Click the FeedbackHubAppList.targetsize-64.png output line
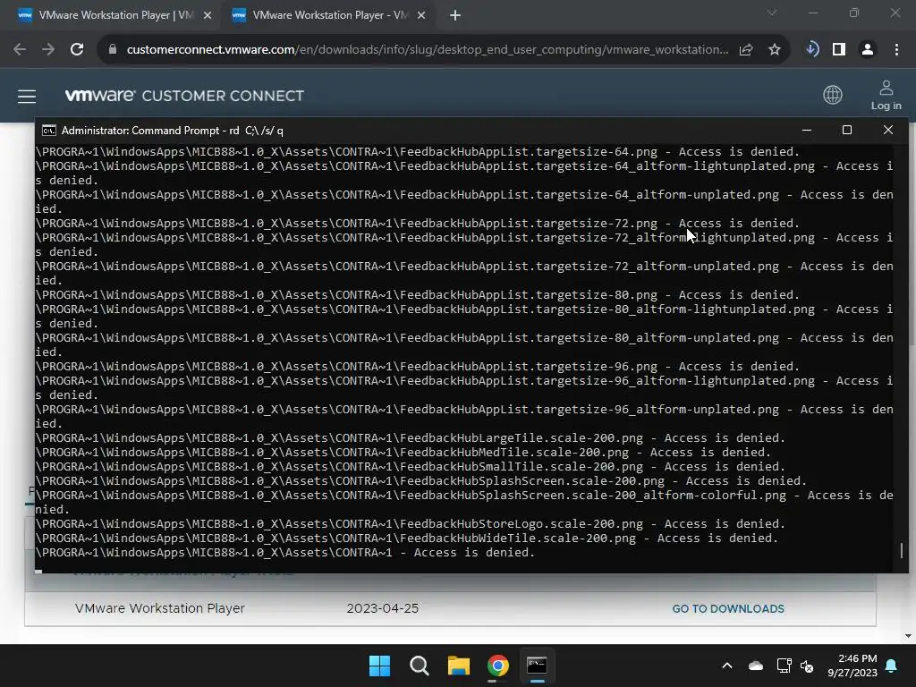 (x=417, y=152)
